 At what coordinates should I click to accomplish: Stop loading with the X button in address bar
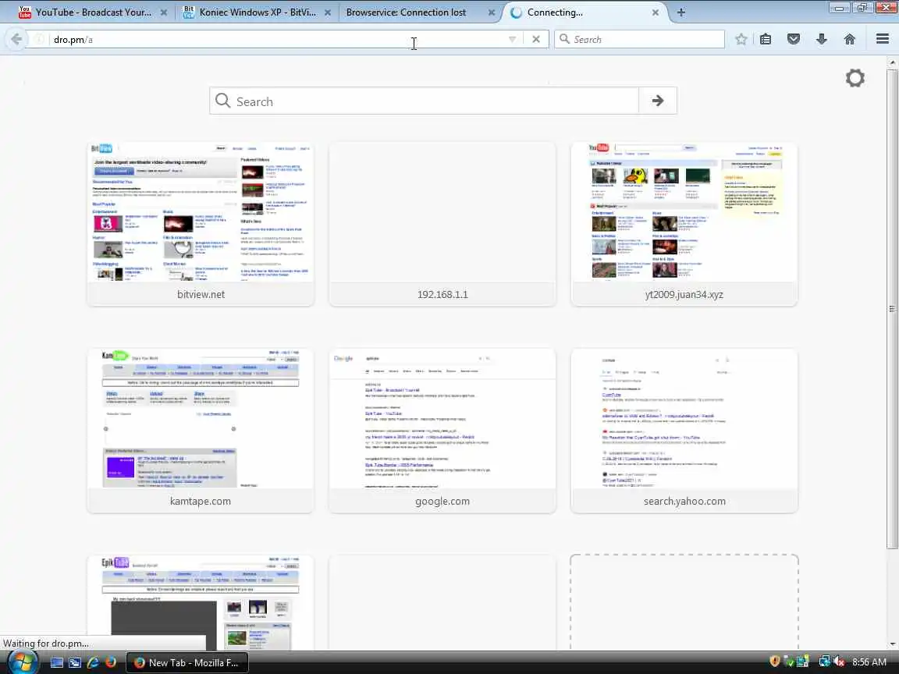(x=536, y=39)
